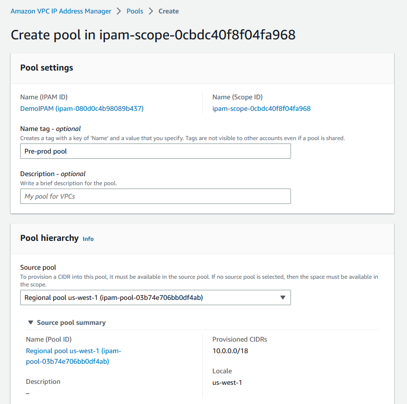Screen dimensions: 407x404
Task: Click the breadcrumb chevron after Amazon VPC IP Address Manager
Action: click(x=118, y=11)
